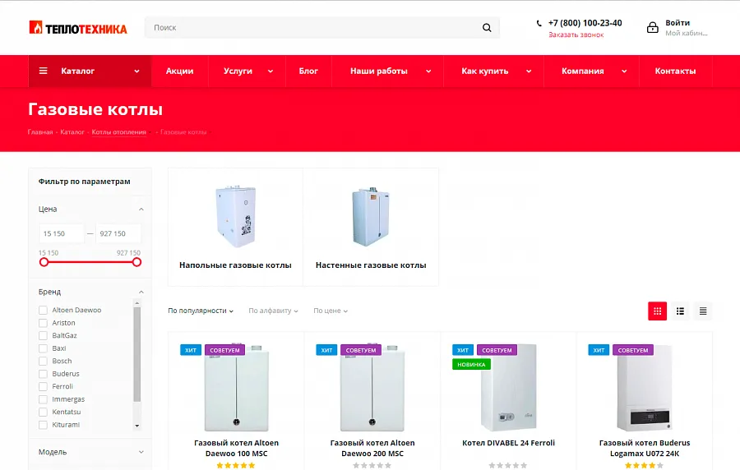Click star rating under Daewoo 100 MSC

236,465
